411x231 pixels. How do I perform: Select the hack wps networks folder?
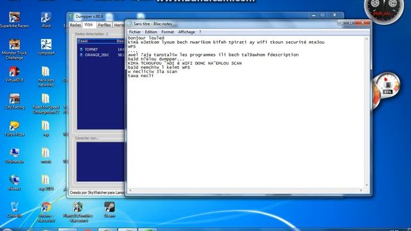[46, 76]
